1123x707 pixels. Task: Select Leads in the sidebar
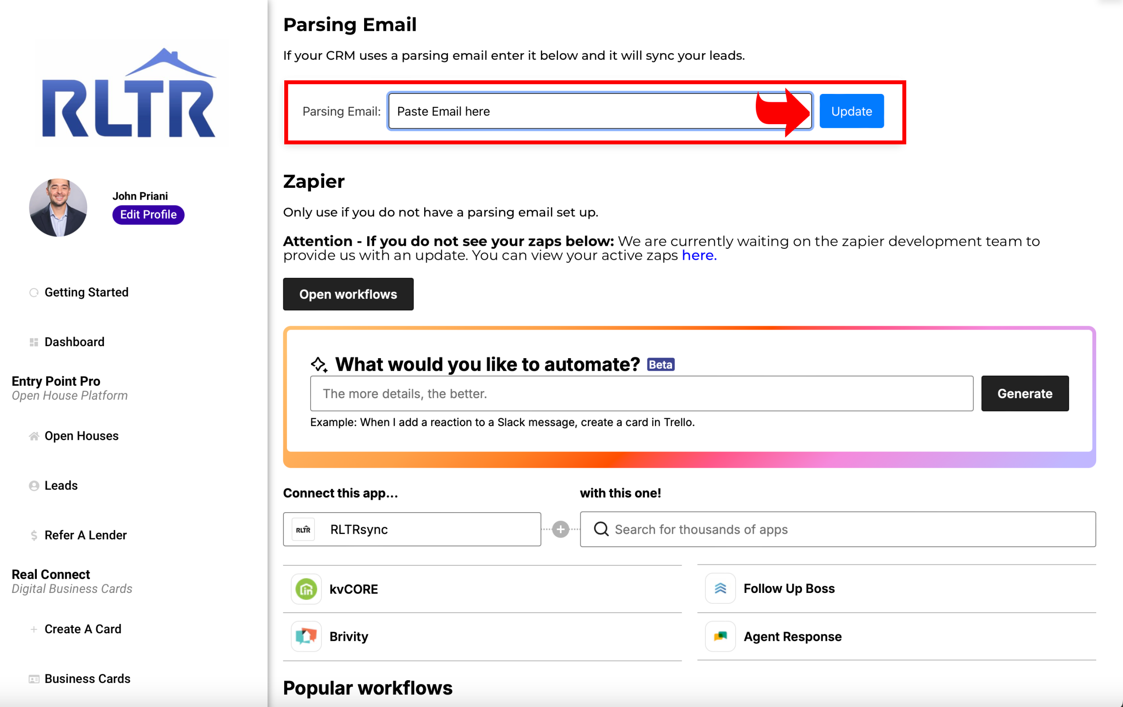[x=61, y=485]
